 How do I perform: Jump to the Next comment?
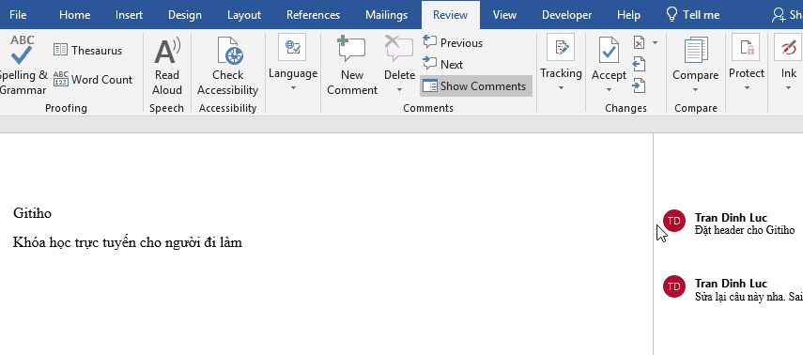(x=443, y=65)
